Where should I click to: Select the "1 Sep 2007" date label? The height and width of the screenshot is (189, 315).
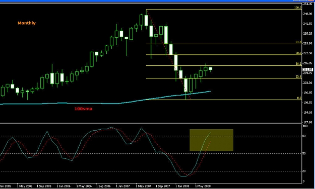[163, 186]
